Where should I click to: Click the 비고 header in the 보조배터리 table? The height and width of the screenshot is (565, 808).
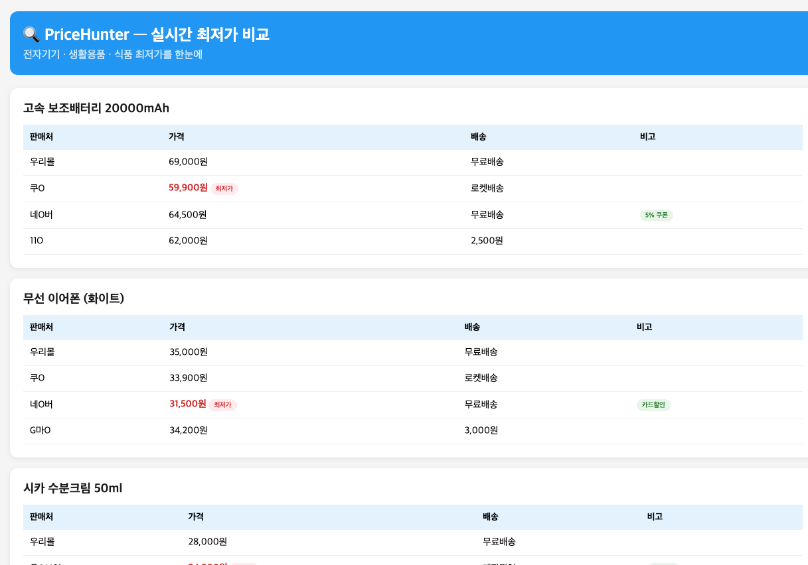click(x=648, y=137)
